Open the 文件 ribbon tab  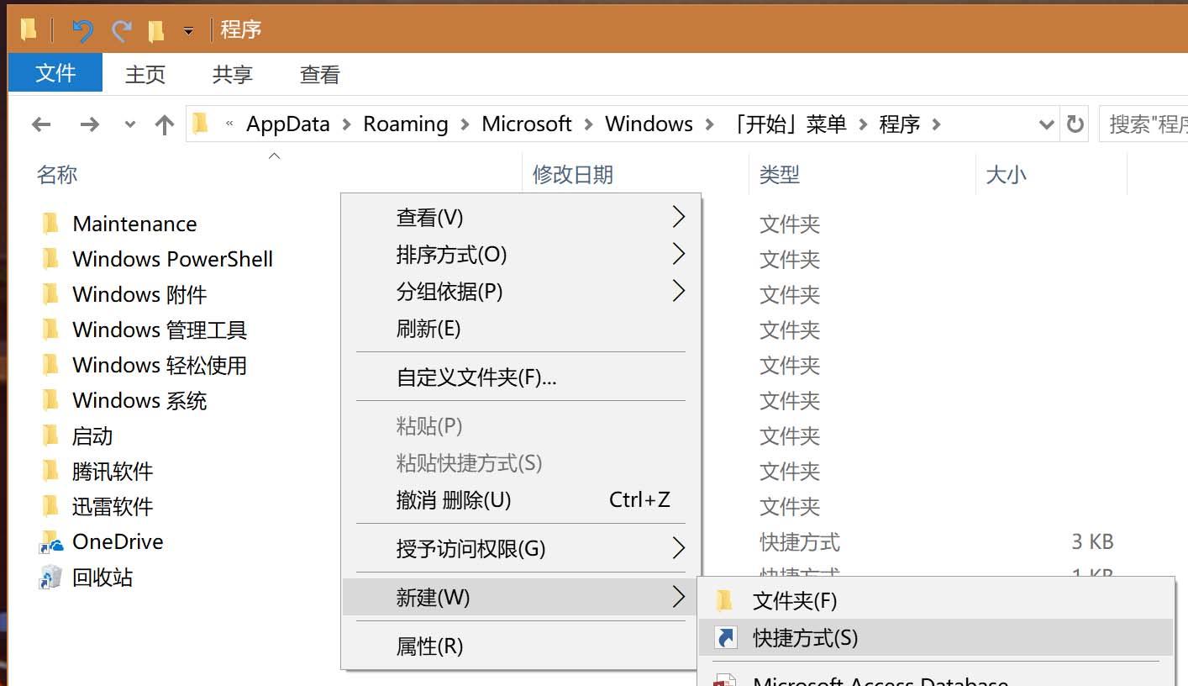click(55, 73)
